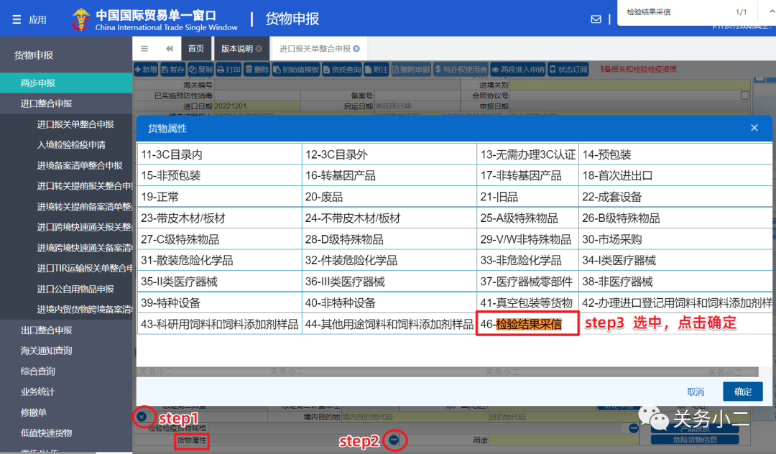Expand the 出口整合申报 sidebar group
This screenshot has width=776, height=454.
tap(66, 330)
